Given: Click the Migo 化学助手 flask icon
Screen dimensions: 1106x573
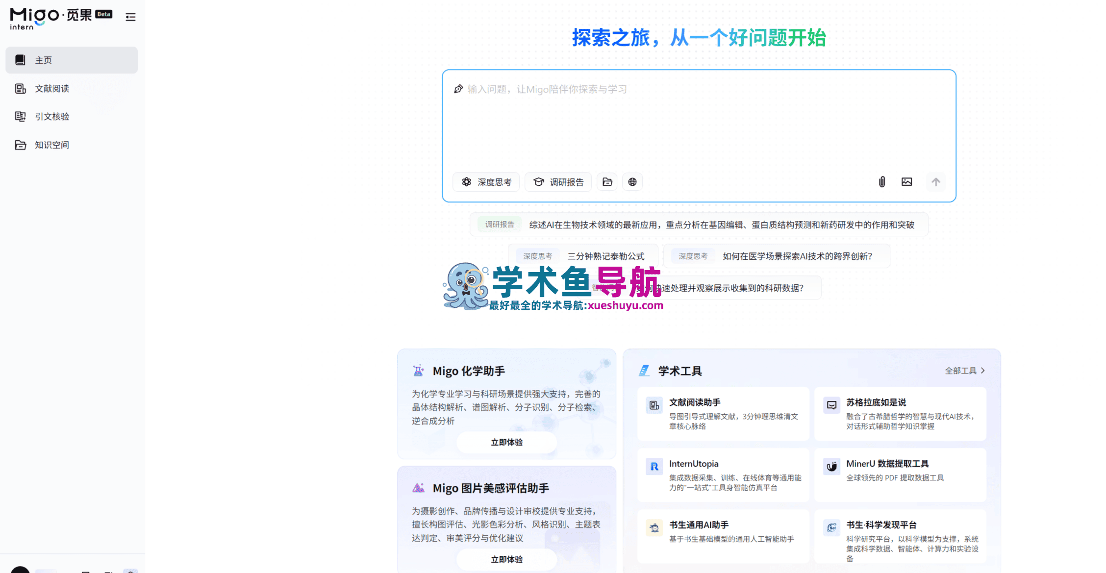Looking at the screenshot, I should (x=418, y=371).
